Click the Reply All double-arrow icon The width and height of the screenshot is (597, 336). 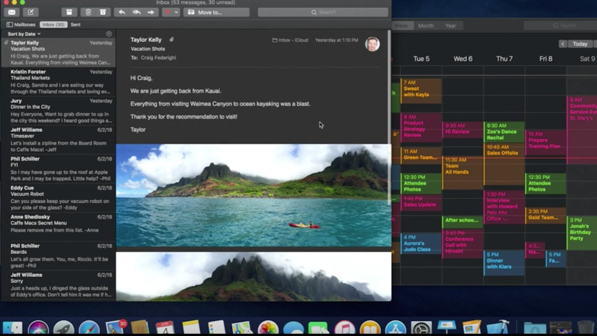click(x=136, y=12)
